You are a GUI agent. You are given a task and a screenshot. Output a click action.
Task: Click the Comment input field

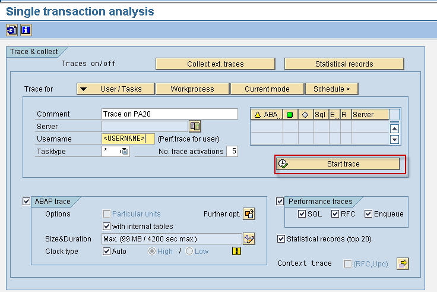170,114
